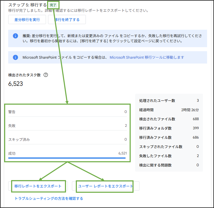Click the 成功 value 6,521

coord(123,153)
